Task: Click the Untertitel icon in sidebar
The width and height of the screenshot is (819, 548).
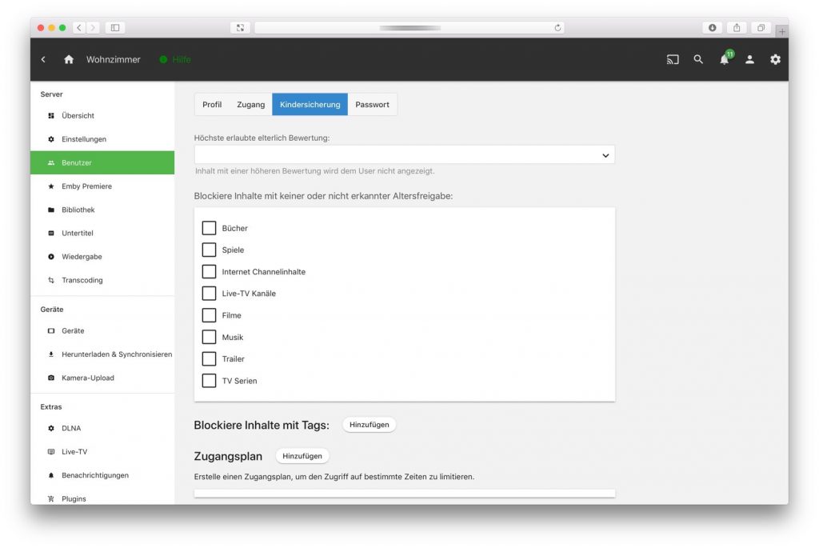Action: click(50, 233)
